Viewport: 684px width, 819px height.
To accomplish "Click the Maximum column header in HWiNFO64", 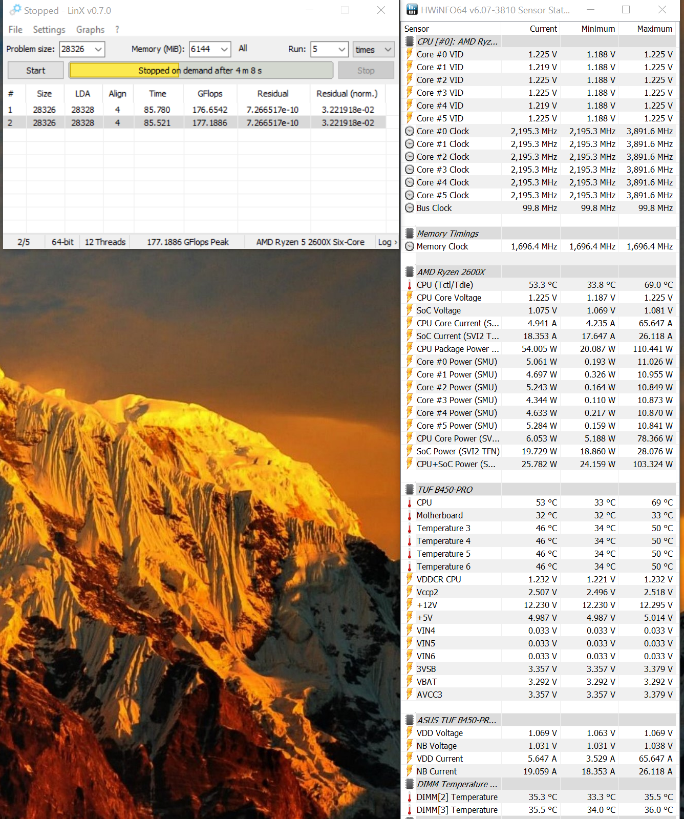I will click(648, 29).
